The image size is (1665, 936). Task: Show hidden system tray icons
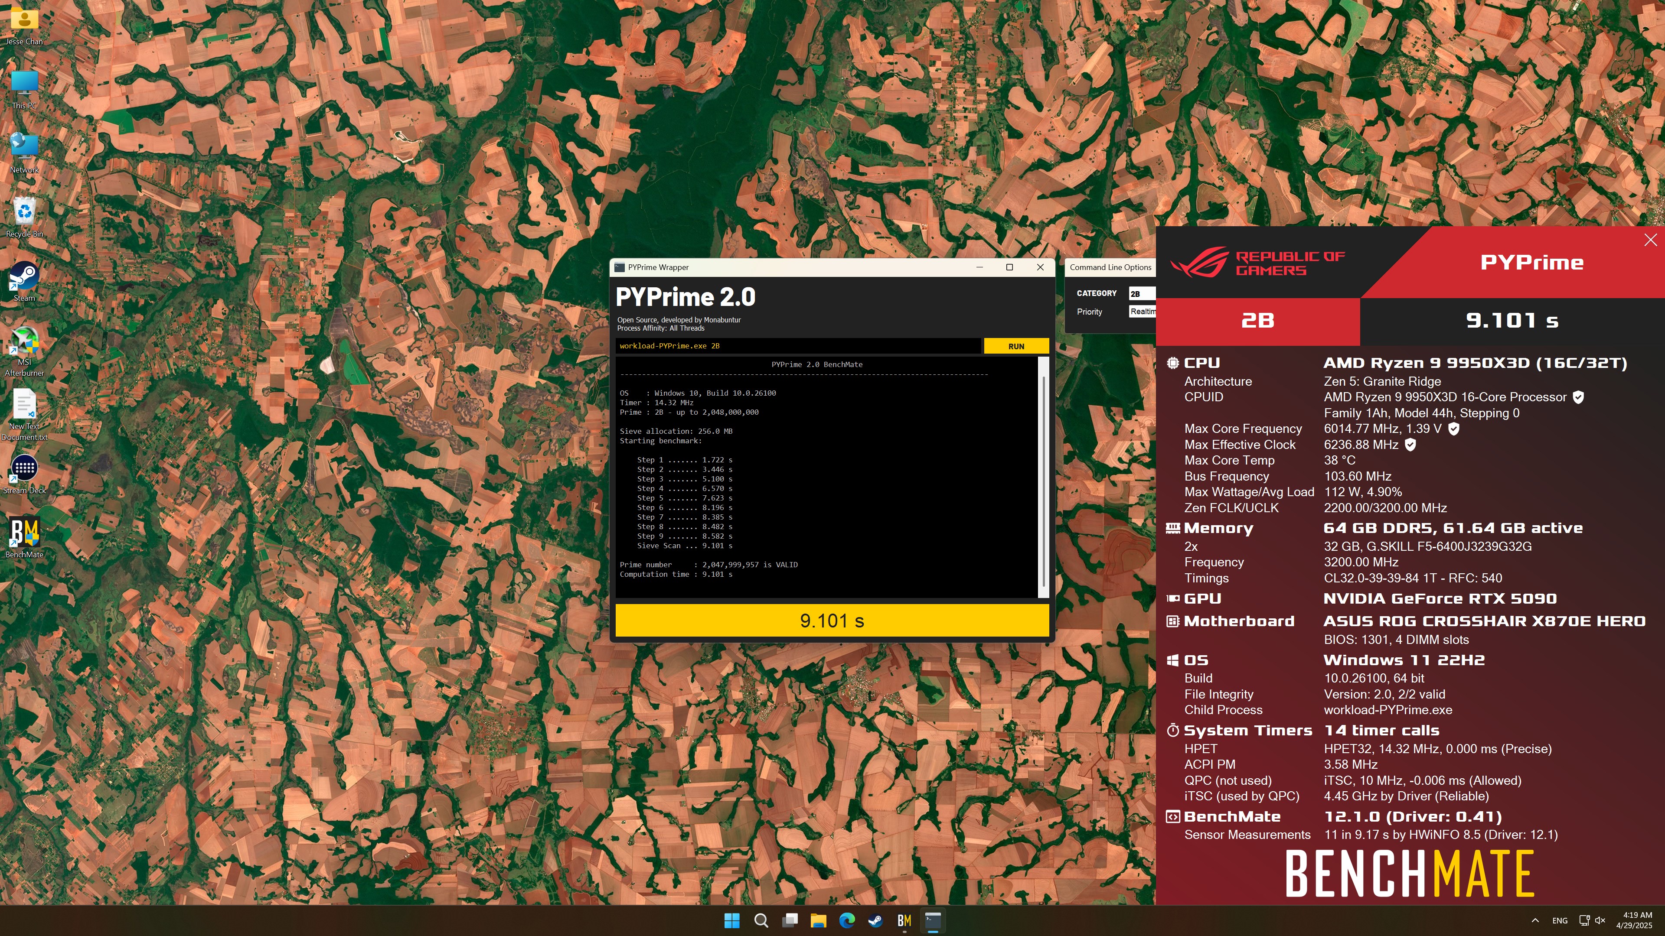(1535, 920)
